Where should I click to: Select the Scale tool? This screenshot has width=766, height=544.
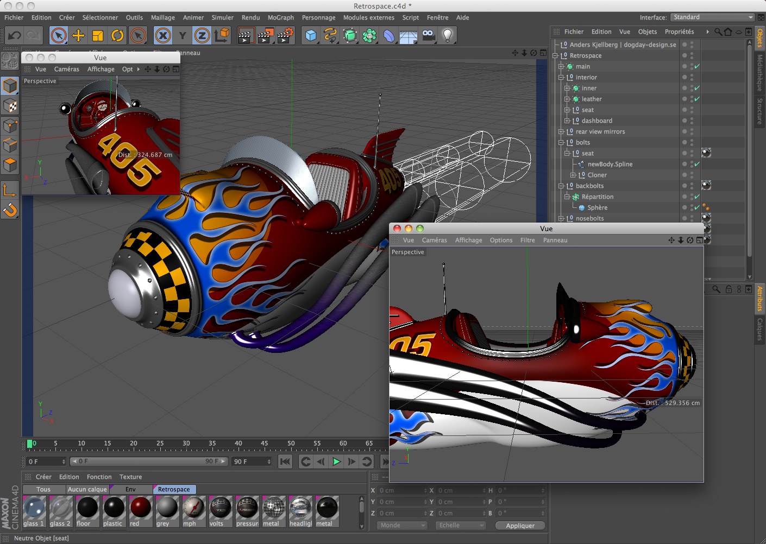[x=98, y=36]
